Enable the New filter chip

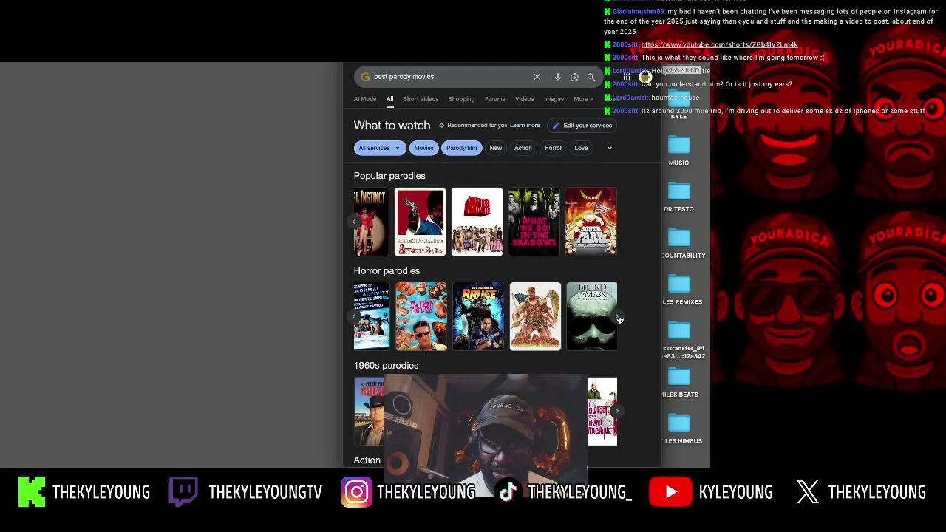495,148
